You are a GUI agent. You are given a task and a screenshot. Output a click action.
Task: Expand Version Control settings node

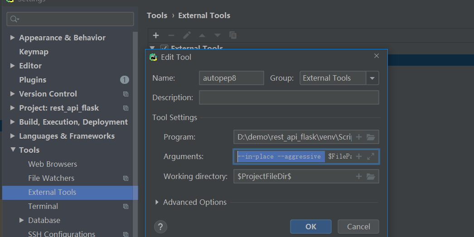point(12,94)
